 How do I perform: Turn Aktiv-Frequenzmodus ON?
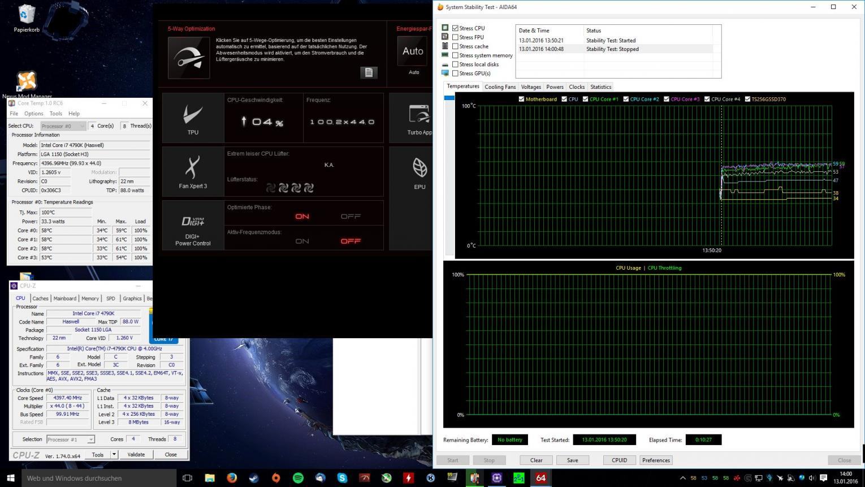pyautogui.click(x=302, y=241)
